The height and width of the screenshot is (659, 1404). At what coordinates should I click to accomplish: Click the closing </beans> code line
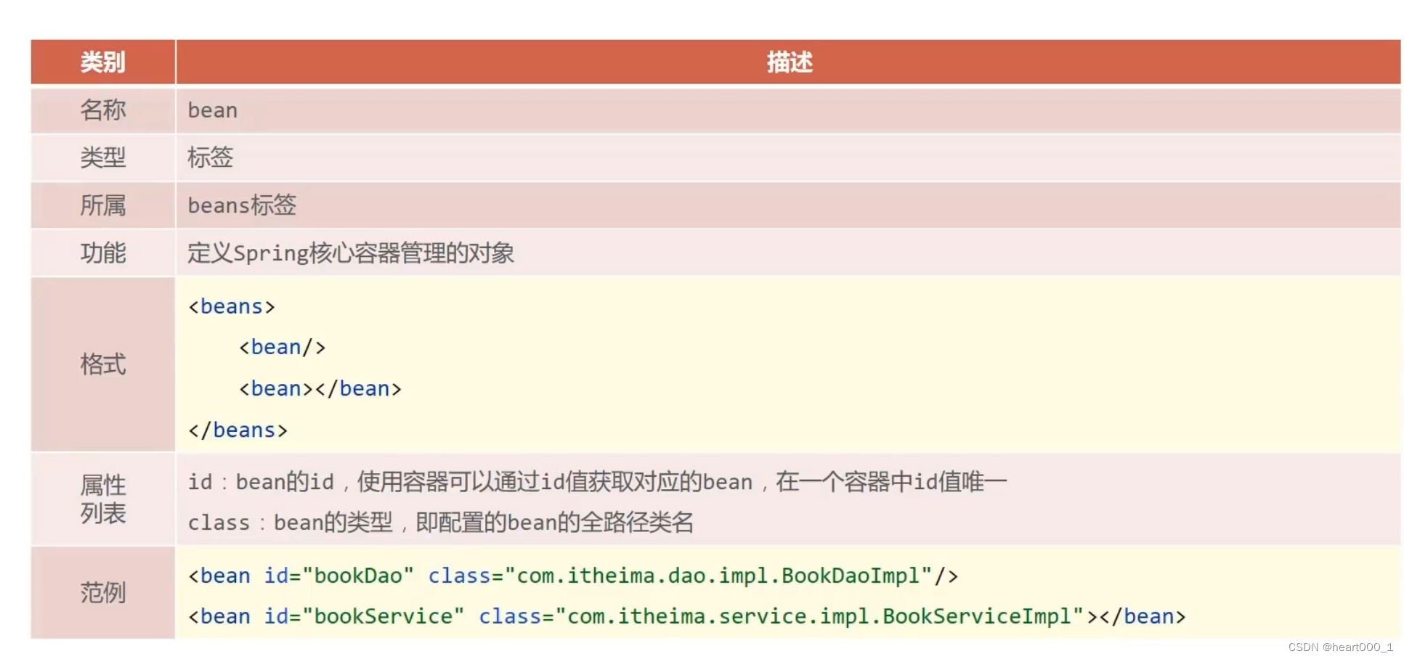click(x=238, y=430)
